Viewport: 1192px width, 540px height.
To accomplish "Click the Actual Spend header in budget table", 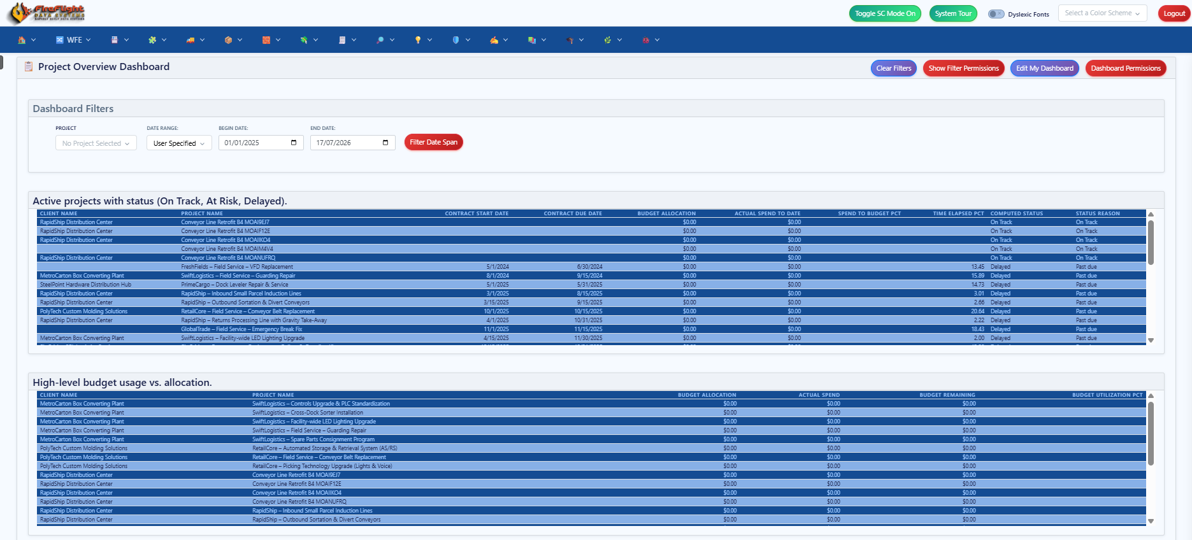I will point(819,395).
